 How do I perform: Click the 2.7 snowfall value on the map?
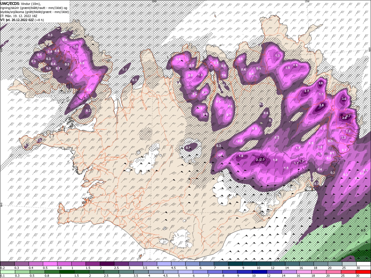(x=348, y=116)
